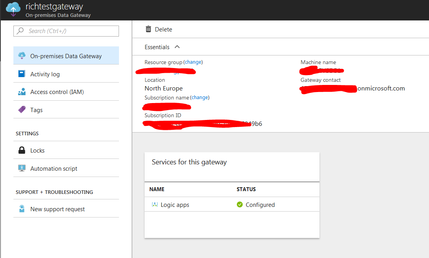Click change link next to Subscription name
The width and height of the screenshot is (429, 258).
(200, 98)
